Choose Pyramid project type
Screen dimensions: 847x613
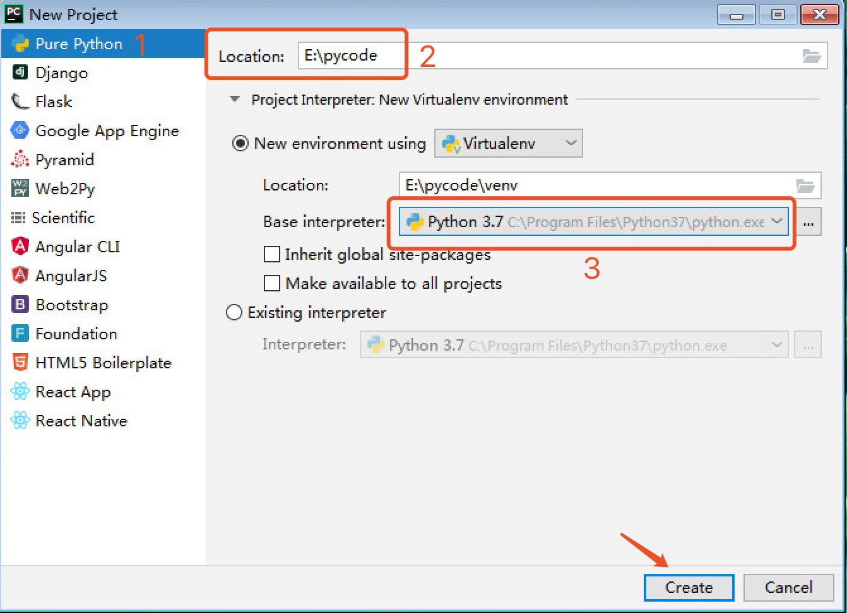pyautogui.click(x=103, y=160)
